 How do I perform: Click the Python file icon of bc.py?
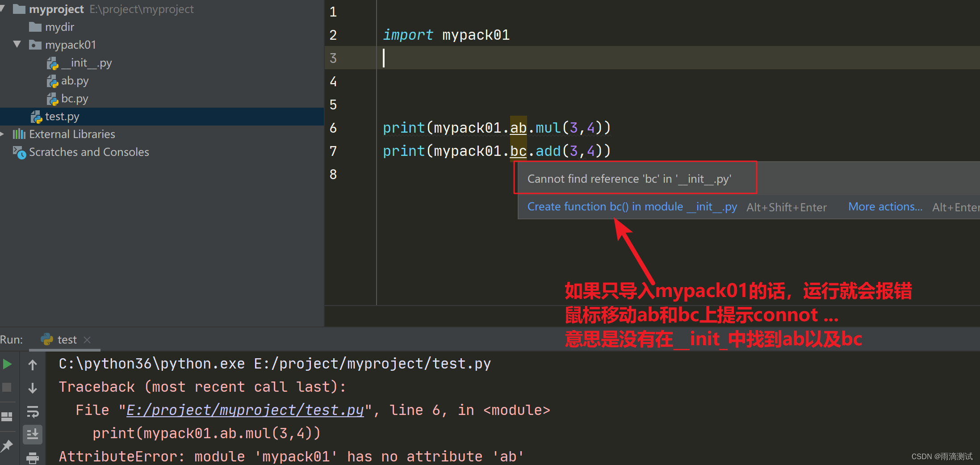click(53, 99)
